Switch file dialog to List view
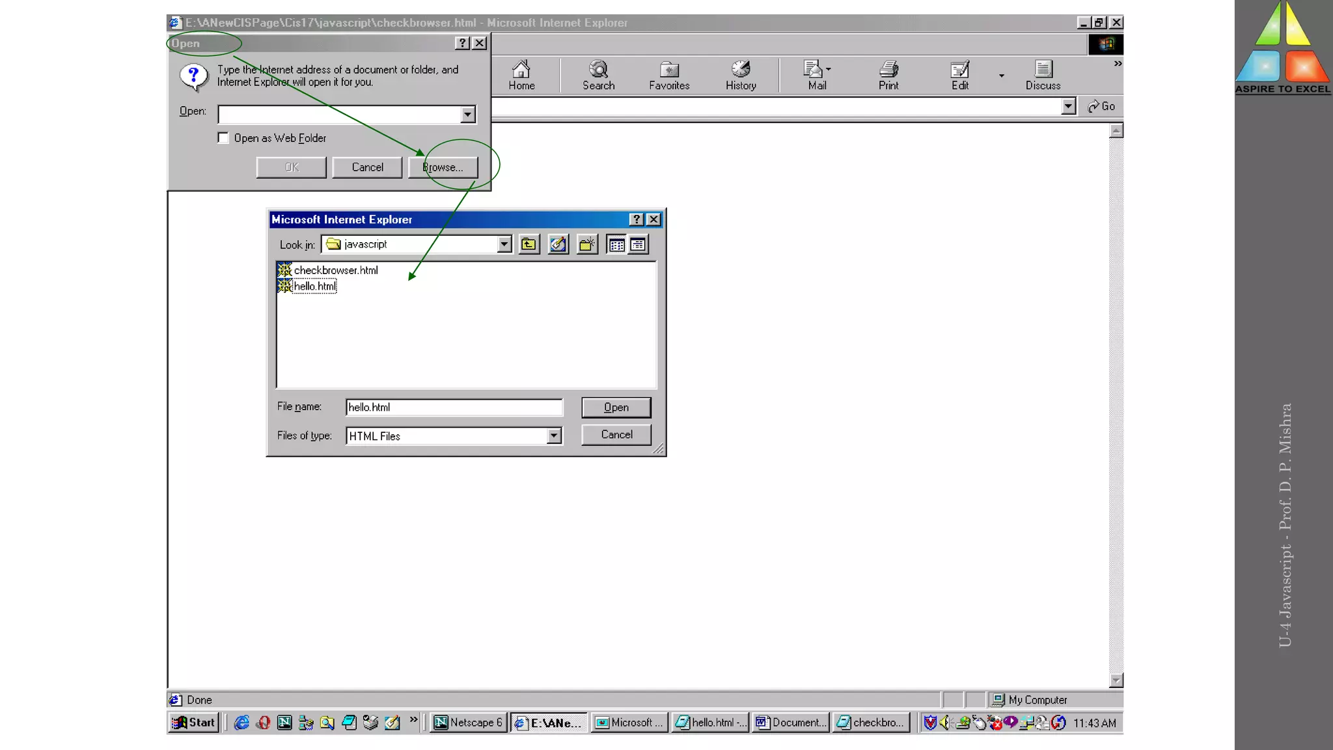The height and width of the screenshot is (750, 1333). pos(616,245)
